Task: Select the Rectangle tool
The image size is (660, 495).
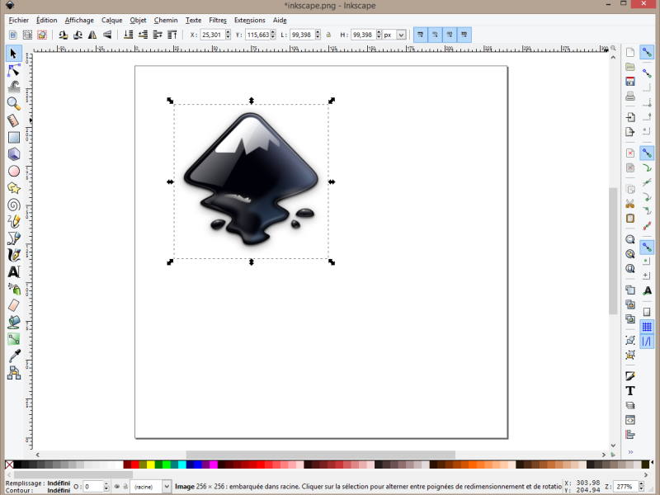Action: tap(14, 137)
